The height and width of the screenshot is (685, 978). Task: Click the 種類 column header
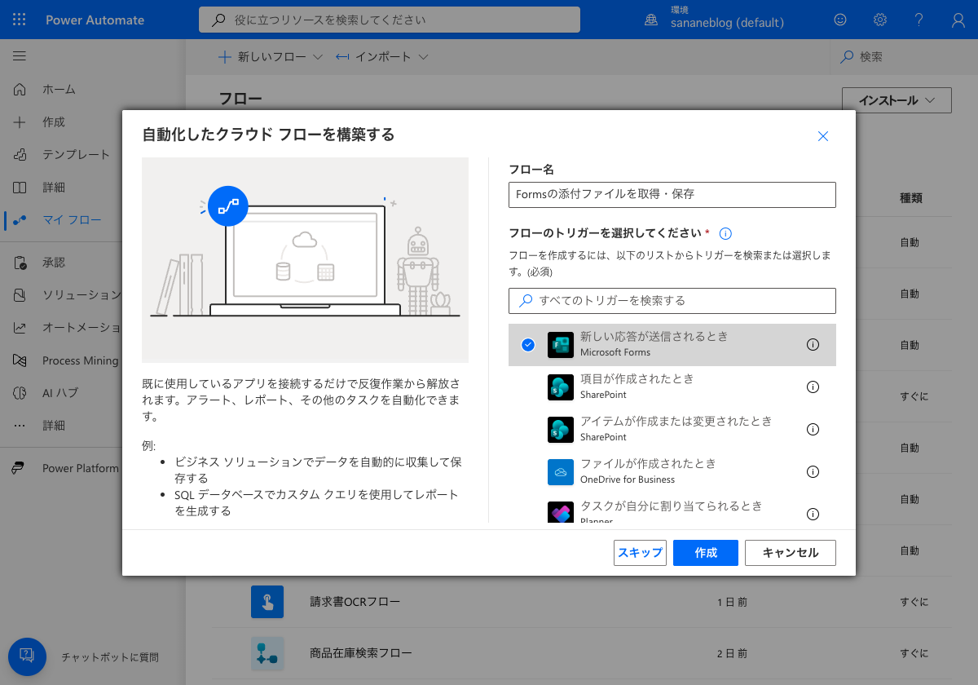coord(910,198)
